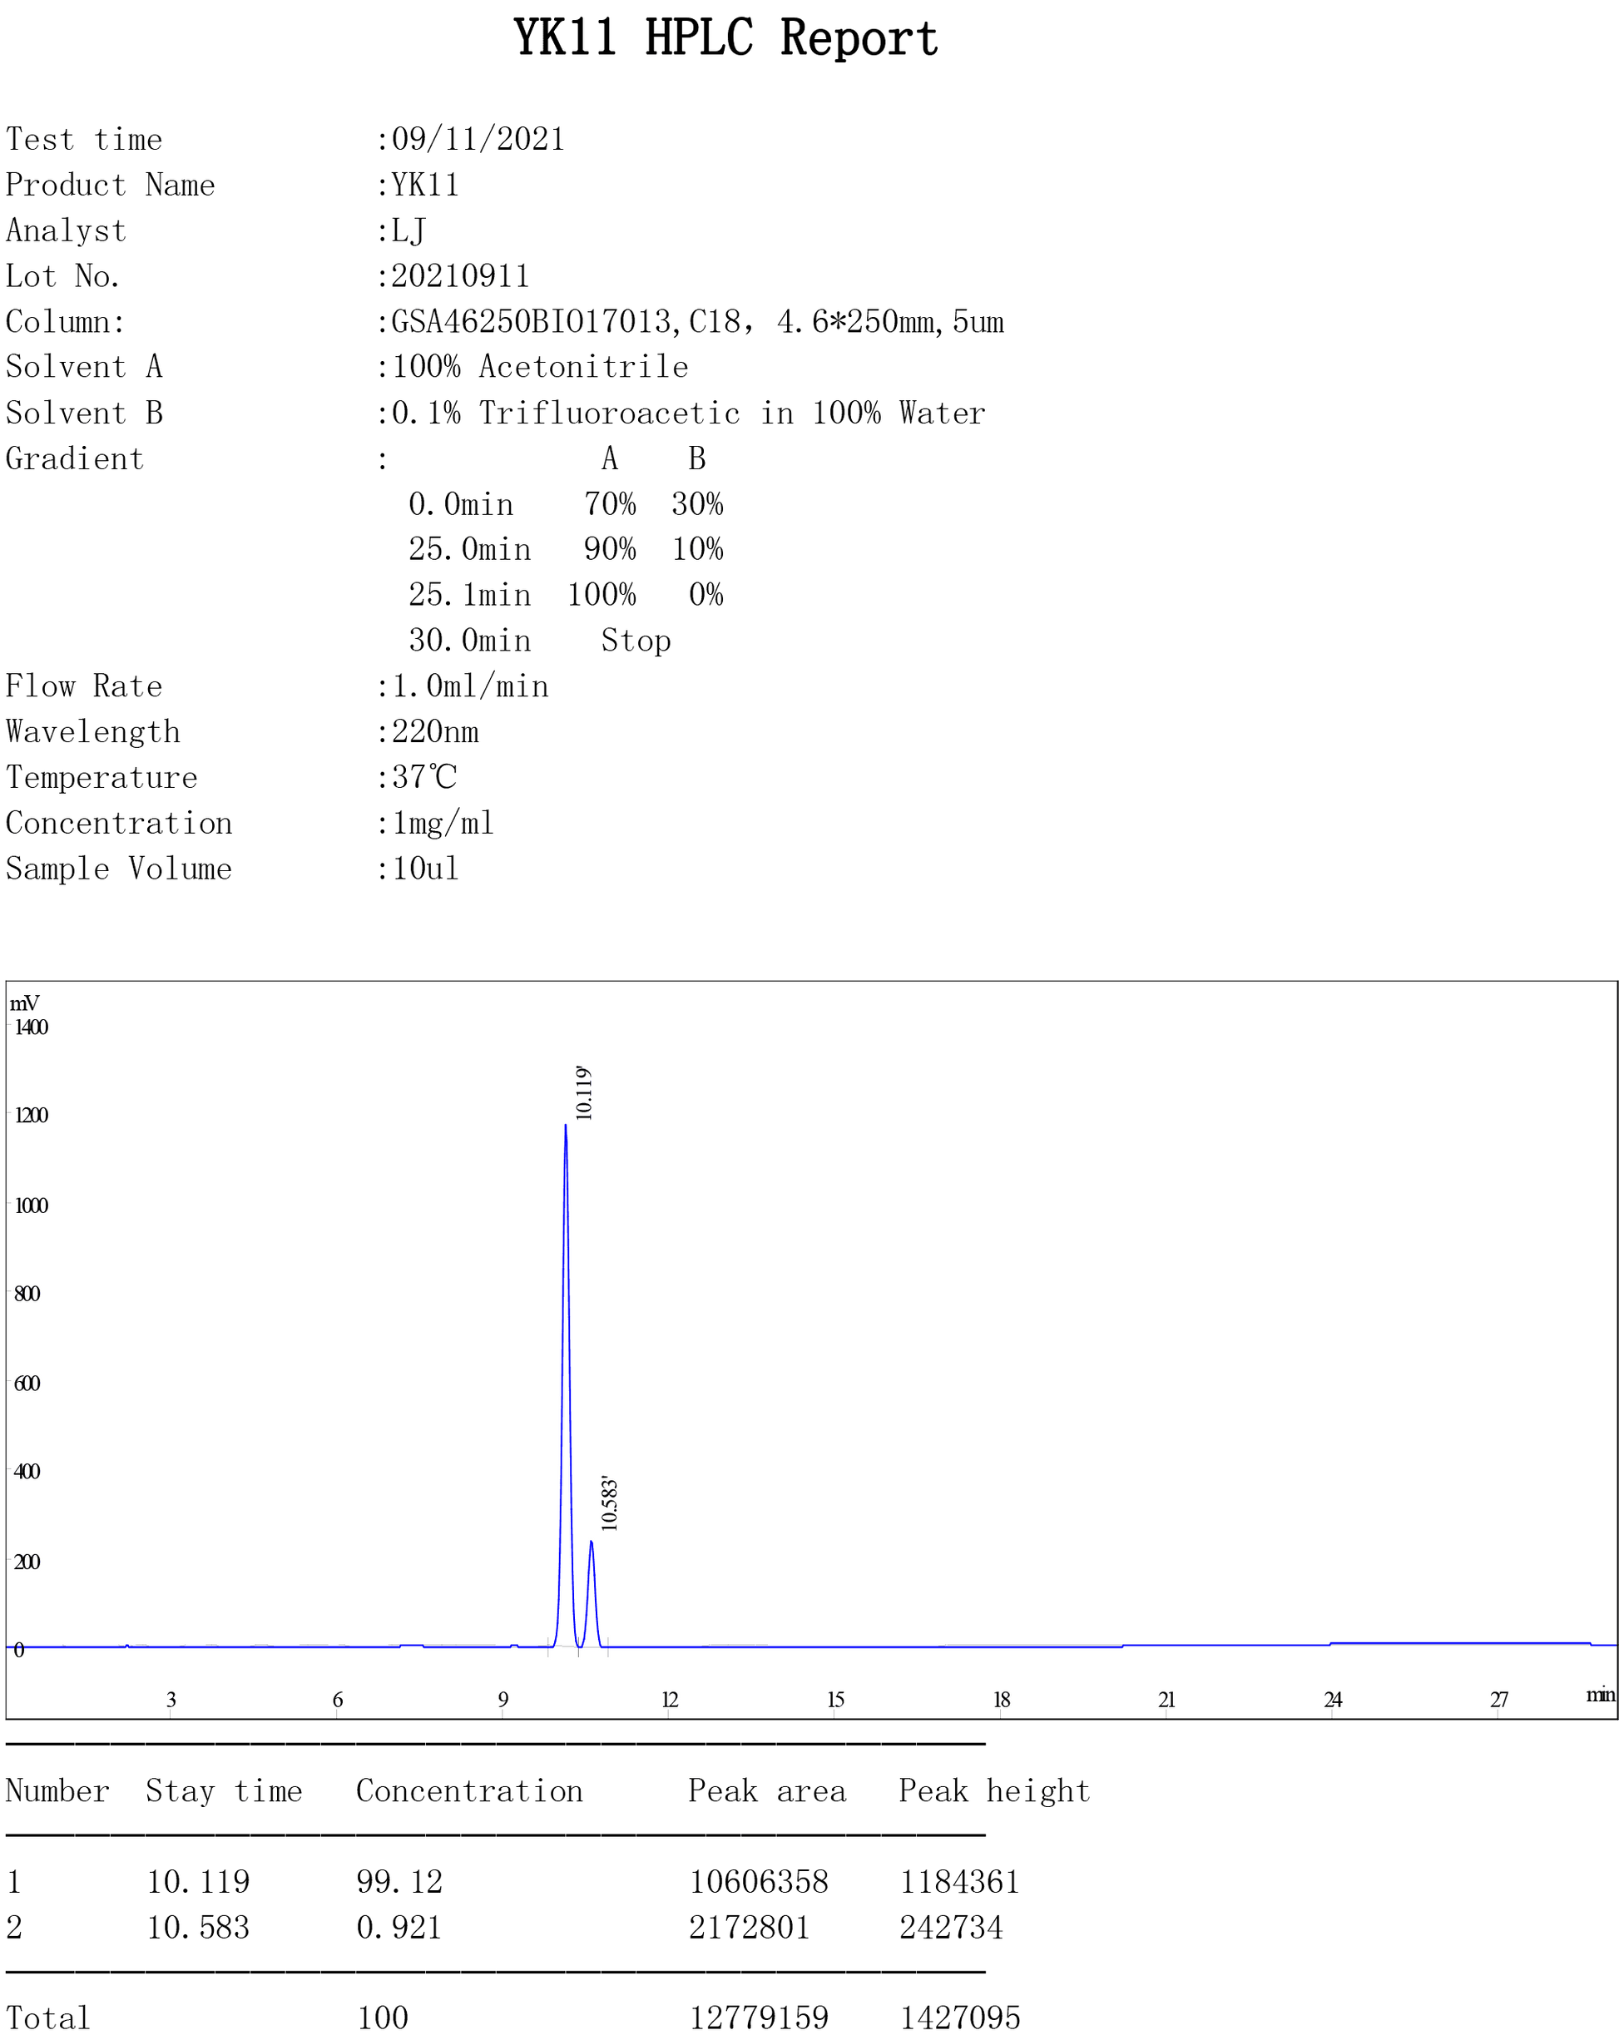Screen dimensions: 1619x2040
Task: Click the x-axis tick label 27
Action: [1499, 1700]
